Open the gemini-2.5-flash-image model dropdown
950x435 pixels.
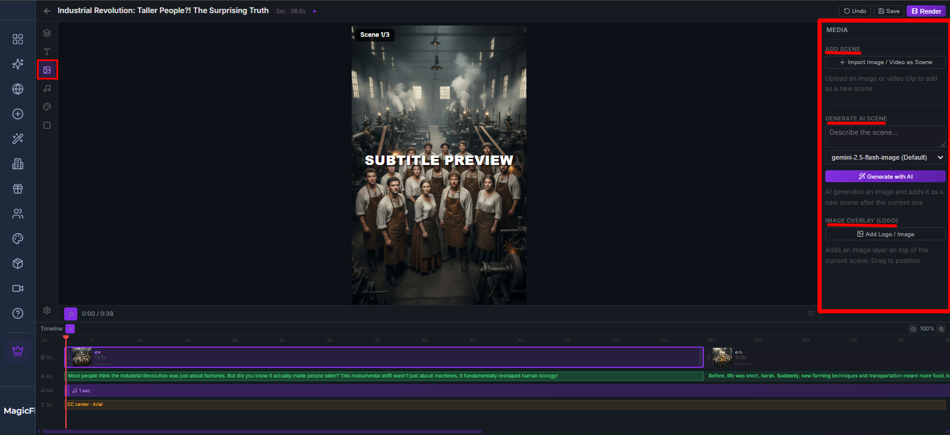pyautogui.click(x=885, y=157)
